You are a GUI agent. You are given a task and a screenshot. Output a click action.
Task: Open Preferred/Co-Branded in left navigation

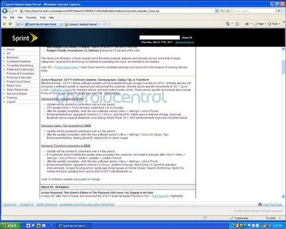point(20,69)
